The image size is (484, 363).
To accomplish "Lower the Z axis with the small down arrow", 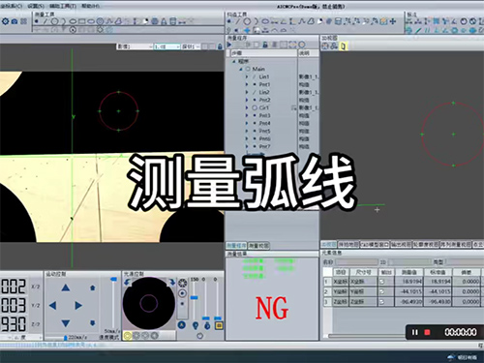I will point(93,323).
